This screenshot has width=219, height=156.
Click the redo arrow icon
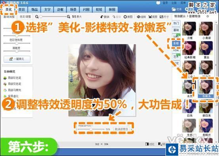(114, 17)
